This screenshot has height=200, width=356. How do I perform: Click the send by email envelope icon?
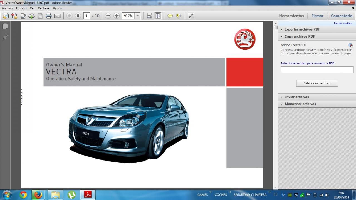pos(57,16)
